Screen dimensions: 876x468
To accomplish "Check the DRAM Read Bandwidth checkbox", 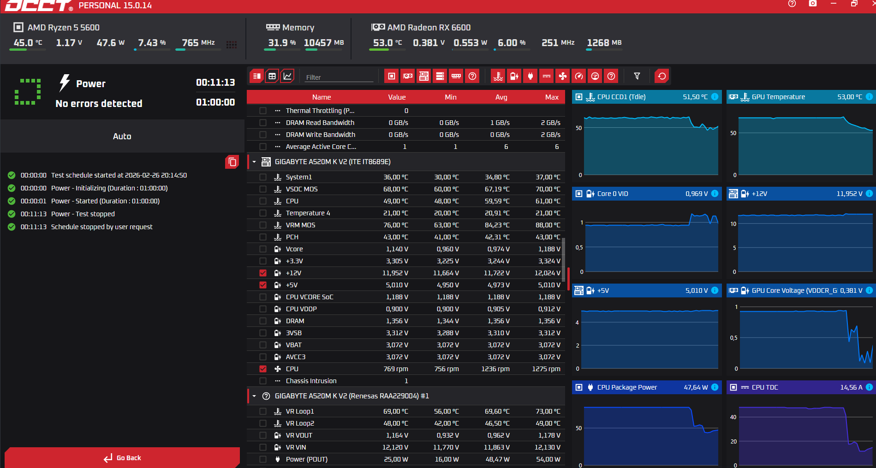I will tap(263, 123).
